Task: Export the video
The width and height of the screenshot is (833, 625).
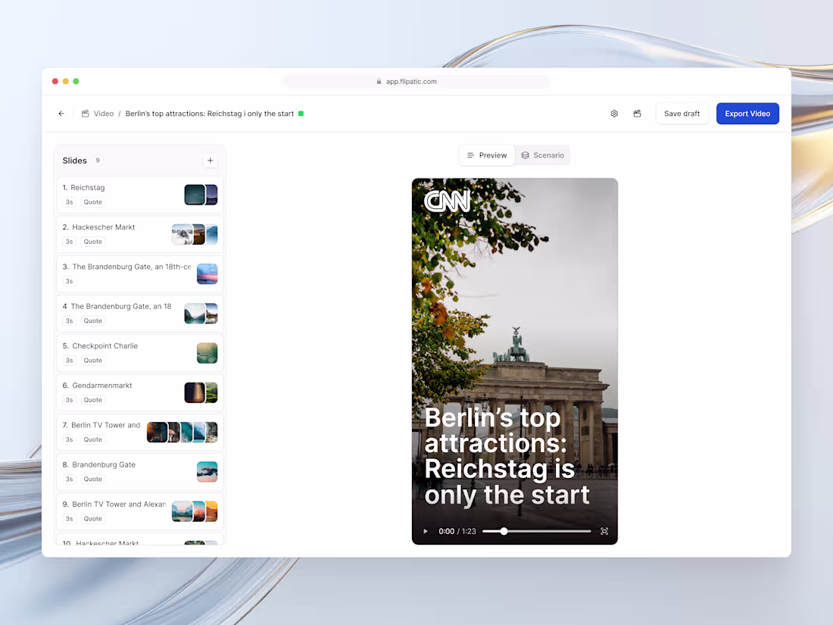Action: [747, 113]
